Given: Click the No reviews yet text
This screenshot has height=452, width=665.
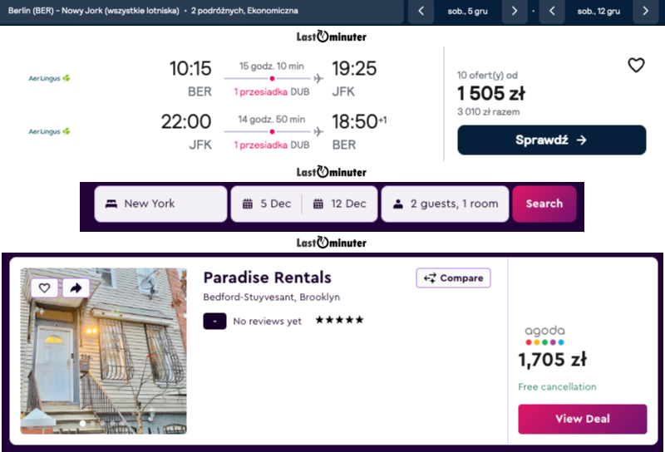Looking at the screenshot, I should pyautogui.click(x=267, y=322).
